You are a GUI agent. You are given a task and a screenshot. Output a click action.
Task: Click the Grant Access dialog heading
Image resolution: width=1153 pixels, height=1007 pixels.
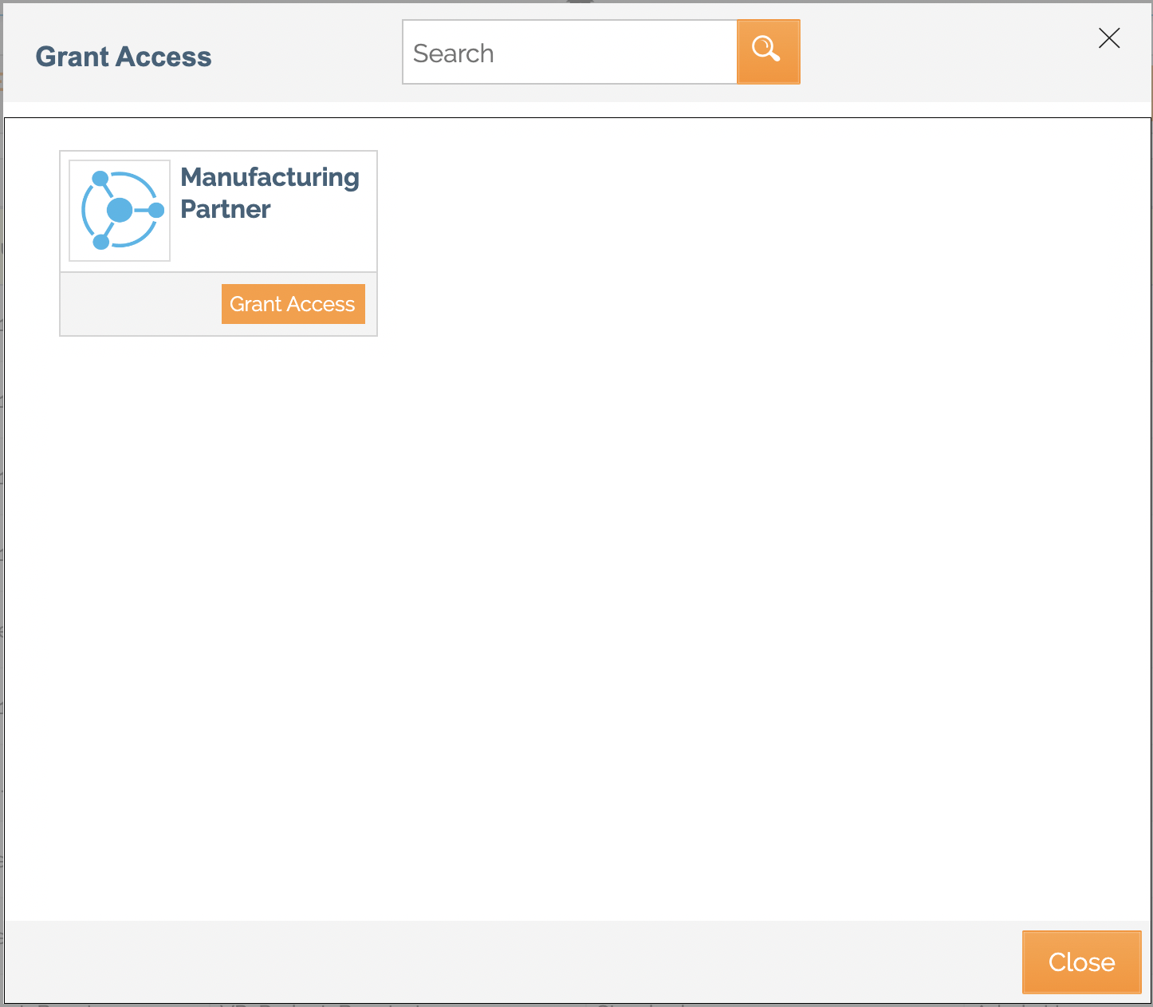pos(124,57)
